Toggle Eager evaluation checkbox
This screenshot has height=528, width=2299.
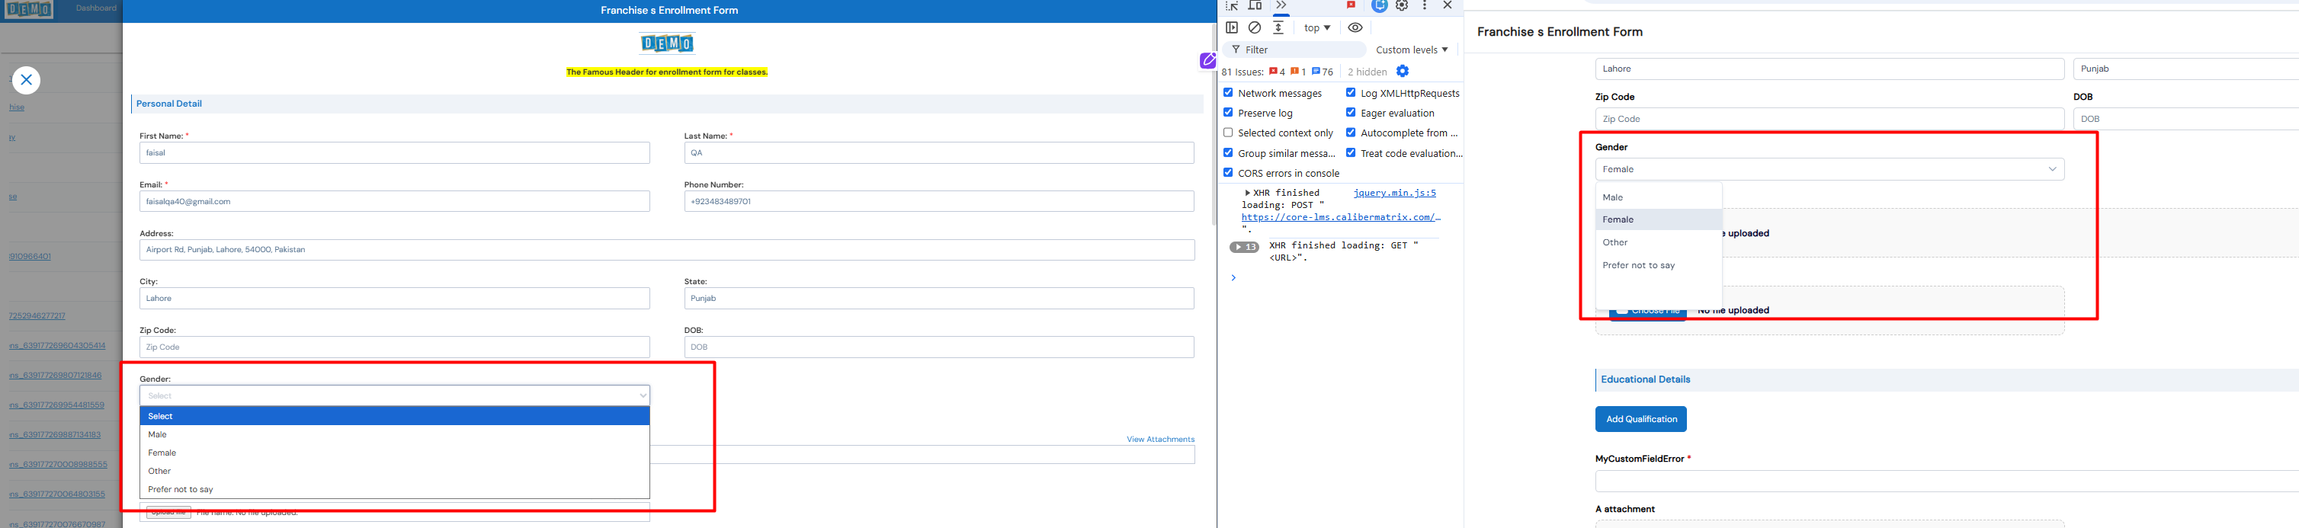tap(1350, 112)
